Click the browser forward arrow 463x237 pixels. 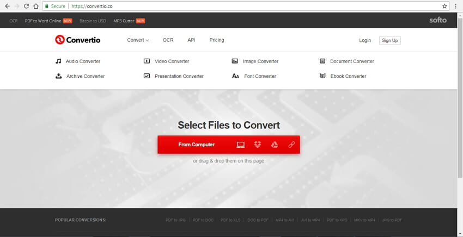pyautogui.click(x=17, y=6)
